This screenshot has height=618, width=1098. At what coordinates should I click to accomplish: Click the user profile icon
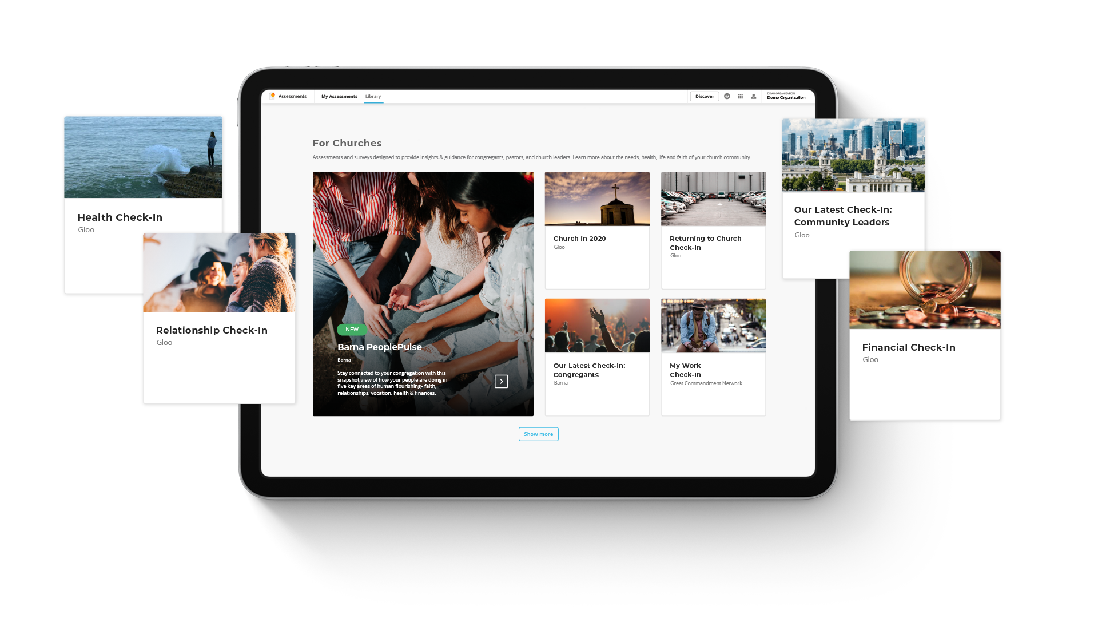click(x=753, y=96)
